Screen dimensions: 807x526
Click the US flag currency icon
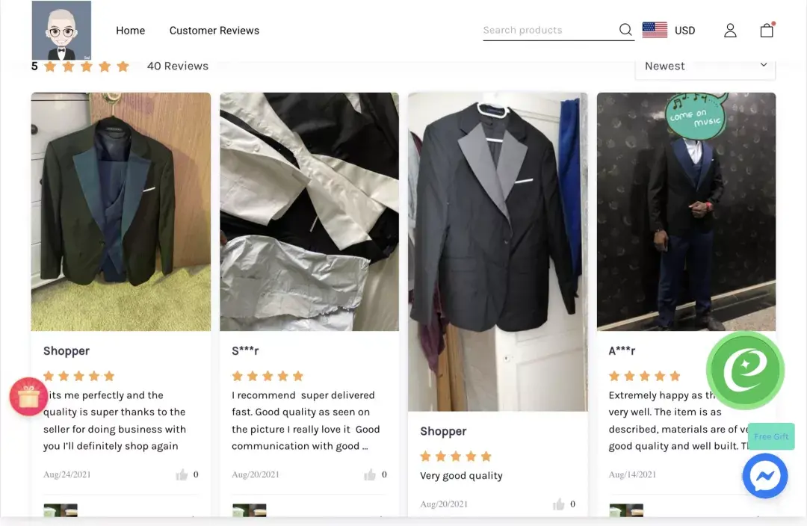pos(654,30)
